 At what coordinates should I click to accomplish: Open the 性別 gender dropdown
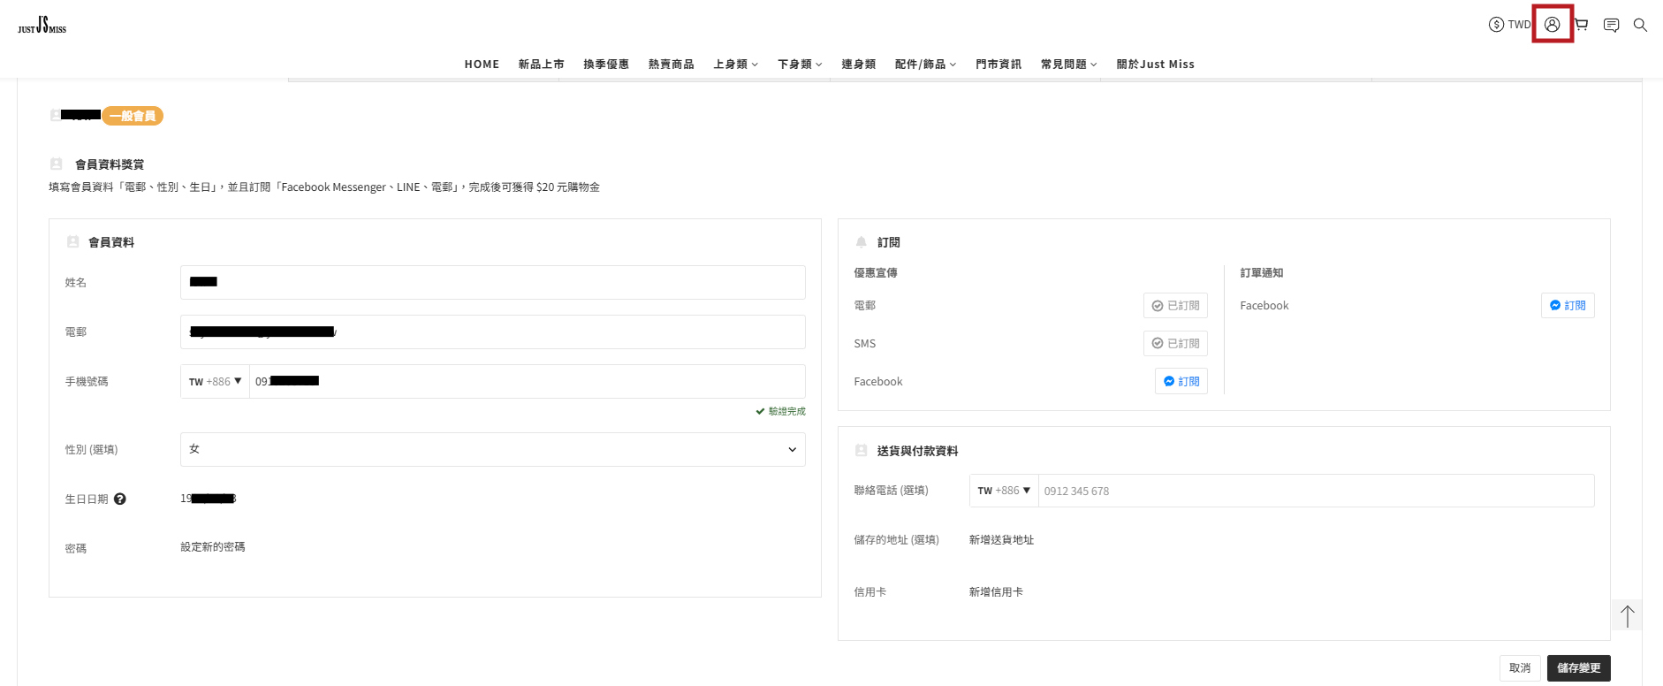tap(493, 450)
